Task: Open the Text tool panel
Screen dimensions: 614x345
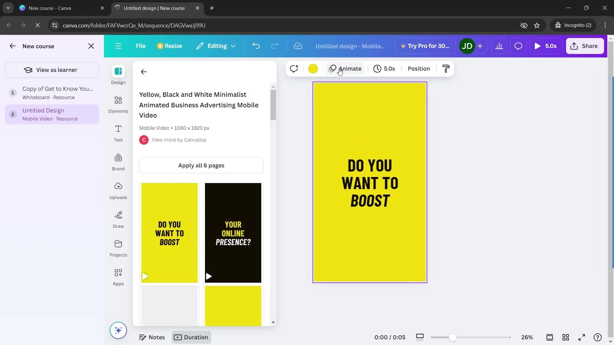Action: coord(118,133)
